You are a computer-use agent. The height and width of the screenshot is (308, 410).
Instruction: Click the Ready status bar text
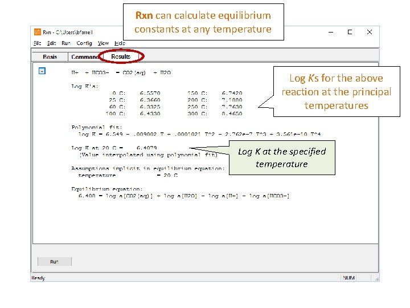[38, 278]
